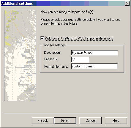Click the 'Description:' label text
The image size is (131, 128).
tap(52, 53)
